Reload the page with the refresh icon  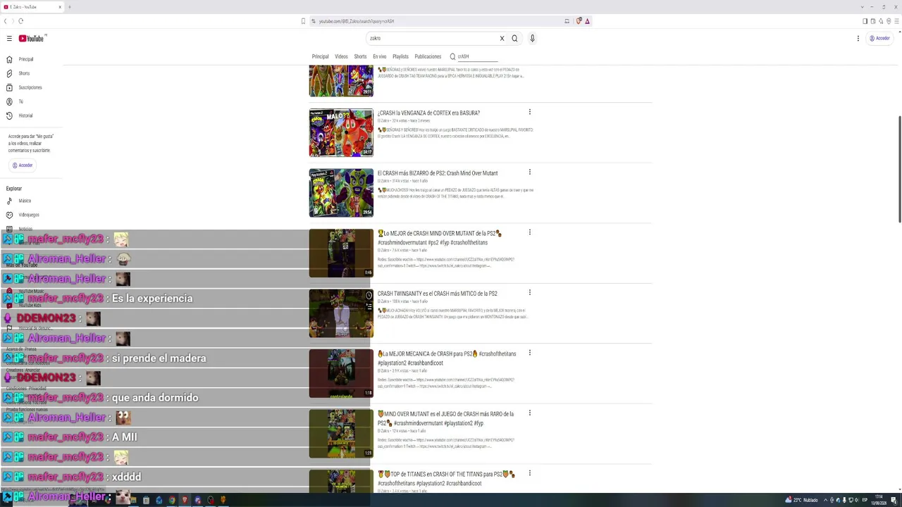tap(20, 21)
